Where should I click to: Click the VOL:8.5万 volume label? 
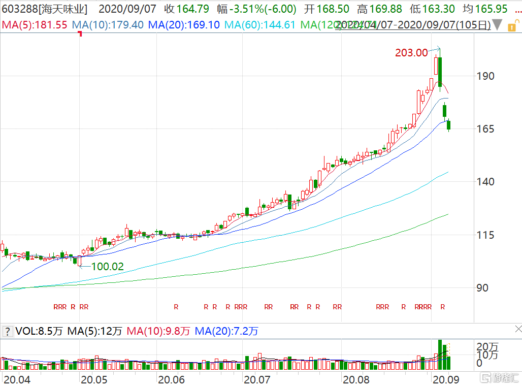click(39, 331)
